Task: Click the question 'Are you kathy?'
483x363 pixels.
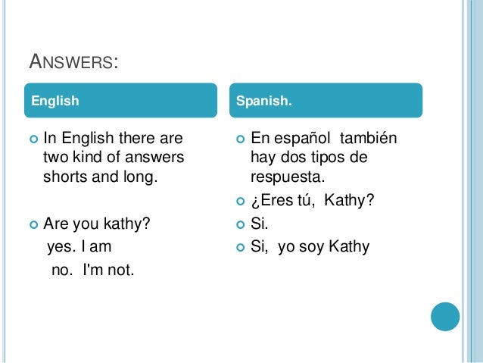Action: [x=97, y=224]
